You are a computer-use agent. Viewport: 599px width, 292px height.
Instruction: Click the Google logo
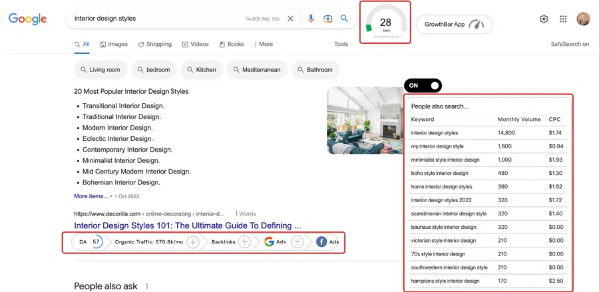(28, 19)
